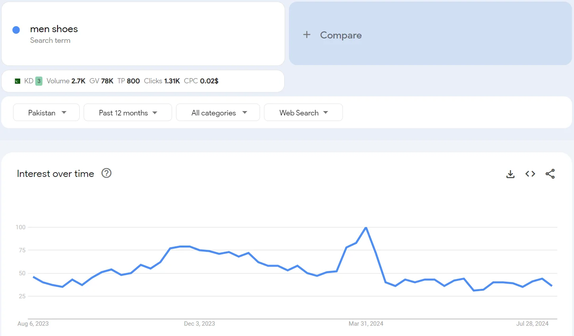Select the men shoes search term card

pyautogui.click(x=143, y=34)
